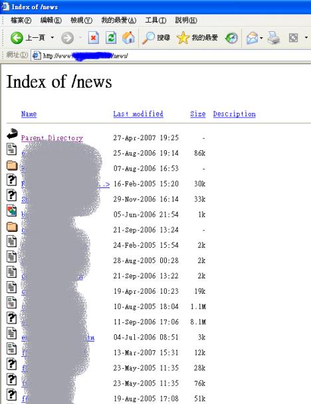This screenshot has width=311, height=404.
Task: Click the back-arrow icon beside Parent Directory
Action: tap(12, 134)
